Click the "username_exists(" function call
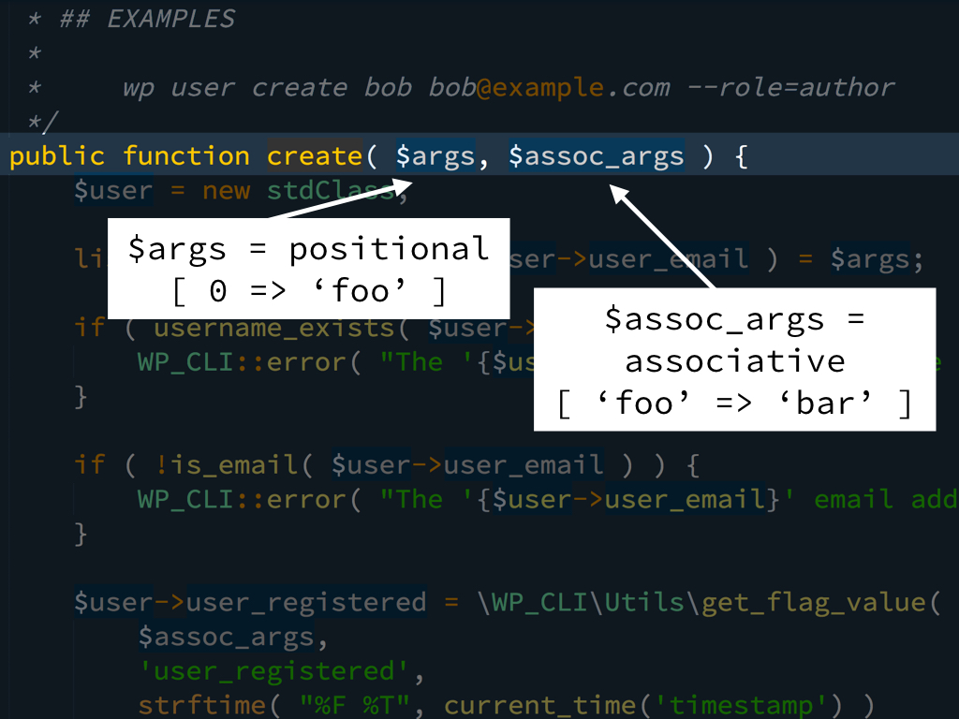Screen dimensions: 959x719 coord(282,328)
